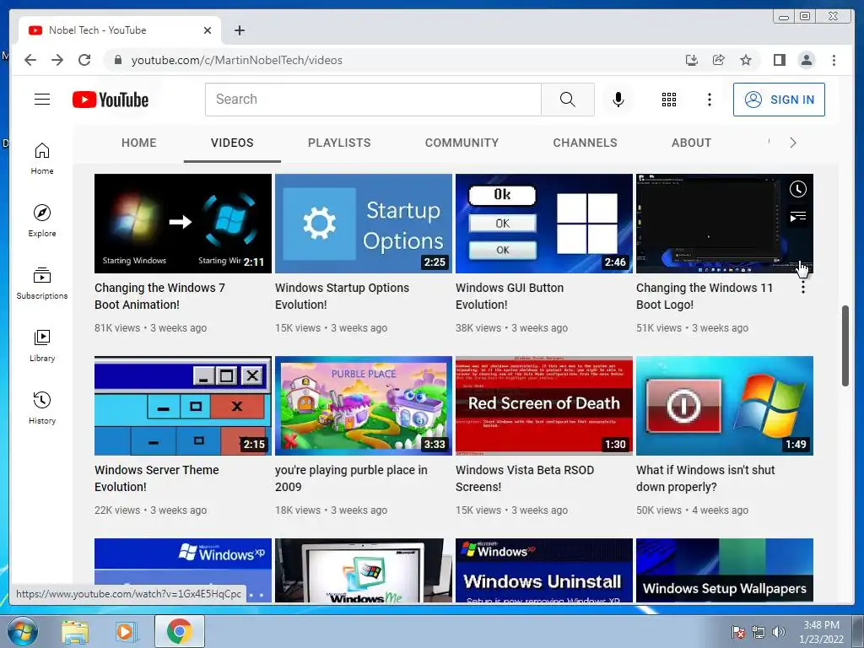Viewport: 864px width, 648px height.
Task: Bookmark this page with star icon
Action: tap(746, 60)
